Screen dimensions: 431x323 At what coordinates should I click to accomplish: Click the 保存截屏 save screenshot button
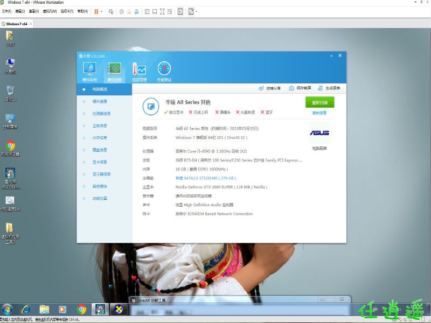point(300,88)
